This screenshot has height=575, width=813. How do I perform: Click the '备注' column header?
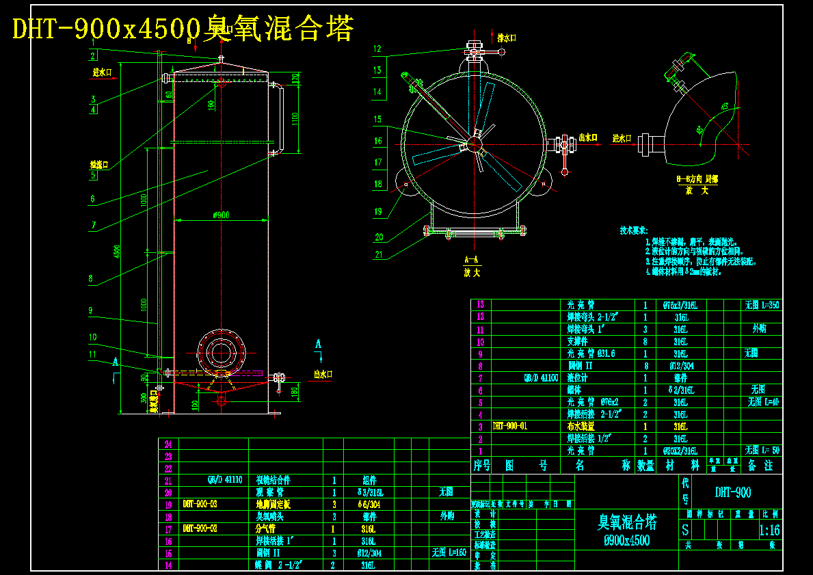(x=760, y=466)
